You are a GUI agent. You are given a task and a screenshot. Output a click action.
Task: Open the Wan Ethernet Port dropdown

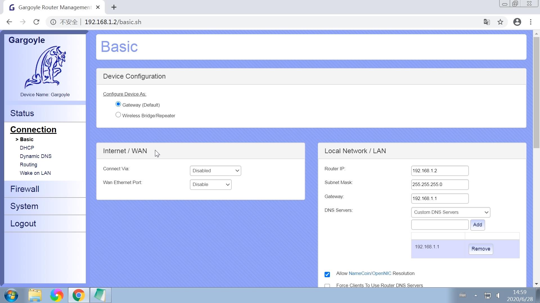pos(210,185)
